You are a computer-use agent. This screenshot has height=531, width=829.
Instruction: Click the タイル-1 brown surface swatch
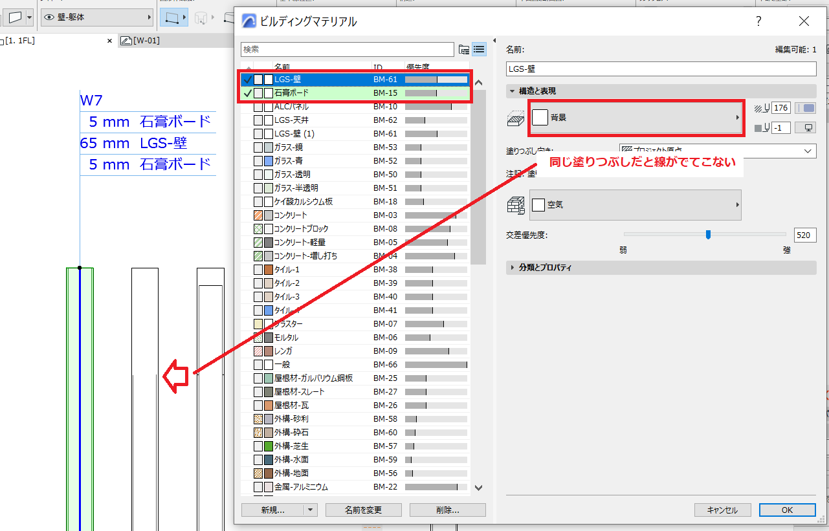click(x=269, y=270)
